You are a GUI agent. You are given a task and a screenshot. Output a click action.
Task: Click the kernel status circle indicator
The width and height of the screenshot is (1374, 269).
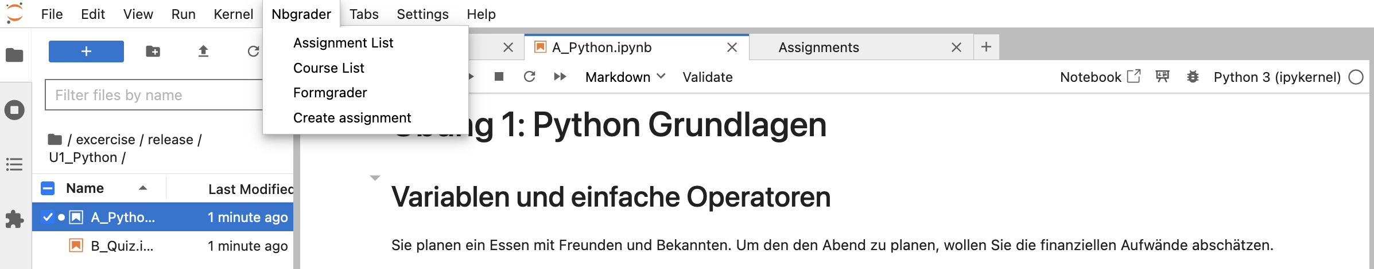coord(1356,77)
